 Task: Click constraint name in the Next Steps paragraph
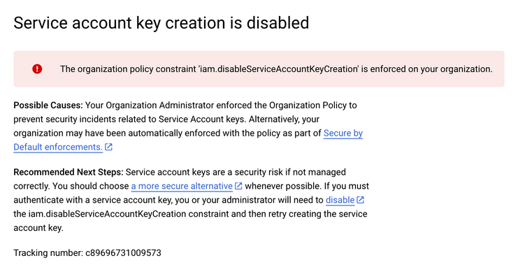pyautogui.click(x=107, y=213)
